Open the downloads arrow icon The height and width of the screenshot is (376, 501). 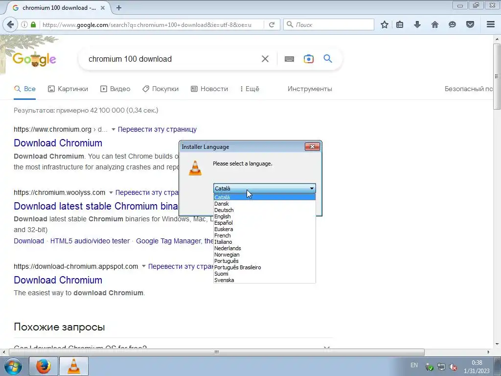coord(417,24)
